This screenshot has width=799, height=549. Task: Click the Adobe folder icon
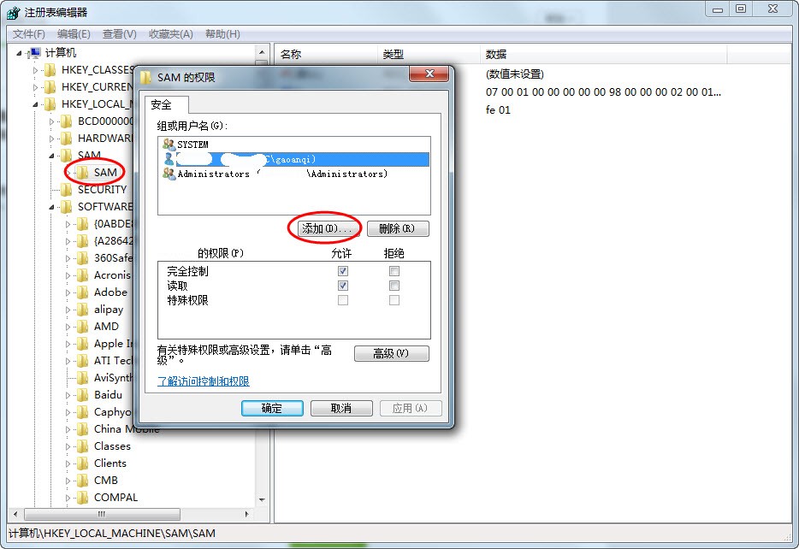coord(82,292)
